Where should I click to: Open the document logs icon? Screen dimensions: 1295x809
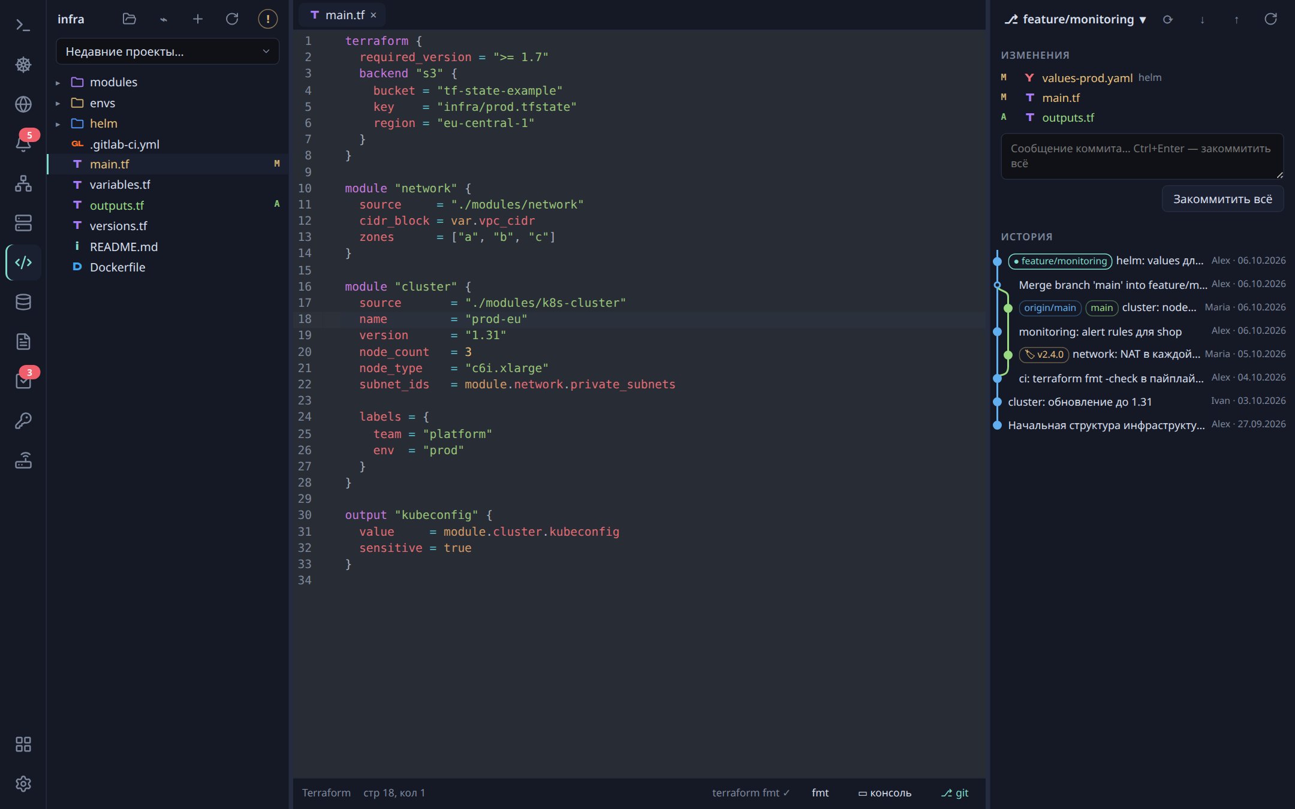(23, 342)
